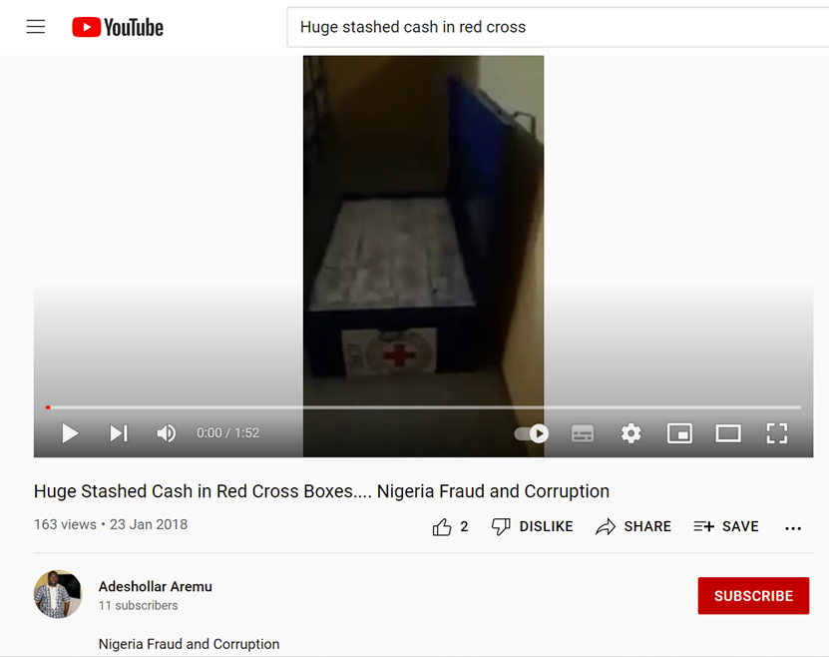
Task: Click the channel avatar thumbnail
Action: 58,594
